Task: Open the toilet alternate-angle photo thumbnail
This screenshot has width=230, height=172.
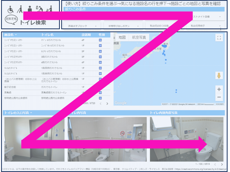Action: pos(187,139)
